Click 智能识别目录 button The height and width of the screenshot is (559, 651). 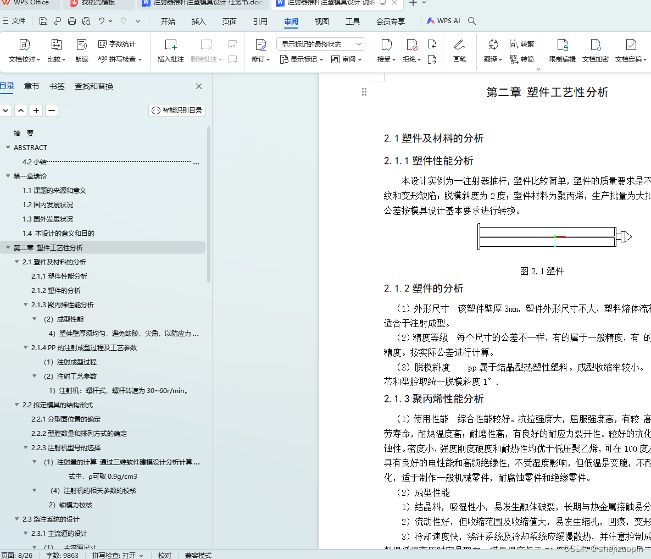tap(177, 110)
